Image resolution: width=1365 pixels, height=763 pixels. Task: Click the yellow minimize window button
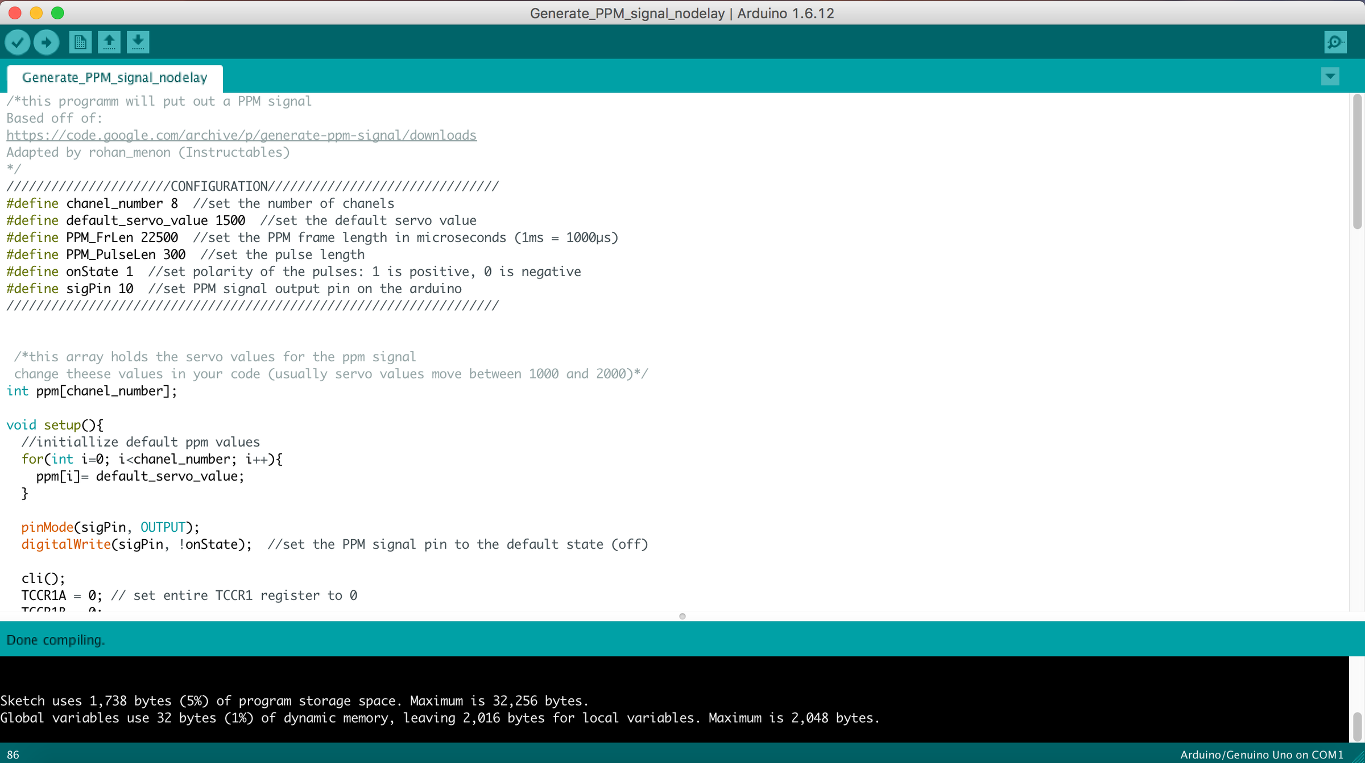tap(36, 12)
